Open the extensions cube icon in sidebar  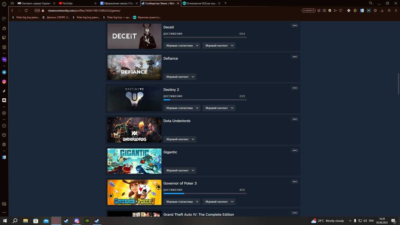(4, 135)
